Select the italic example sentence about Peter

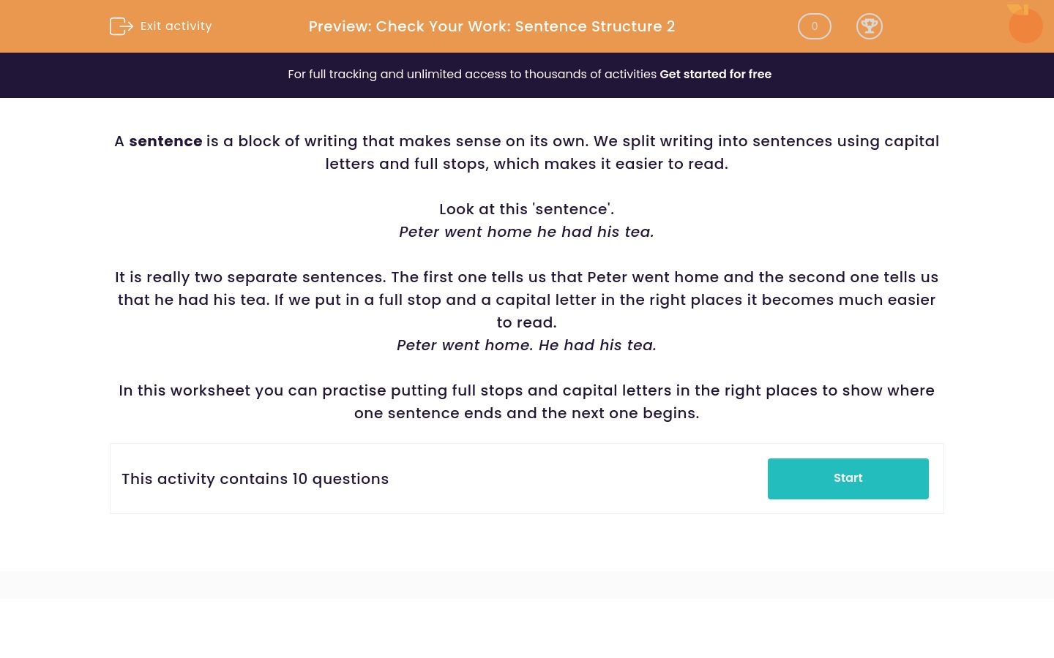(x=526, y=232)
